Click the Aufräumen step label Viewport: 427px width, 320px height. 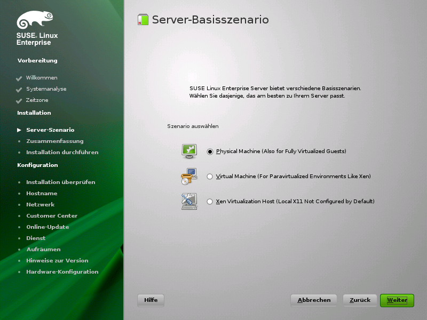43,249
